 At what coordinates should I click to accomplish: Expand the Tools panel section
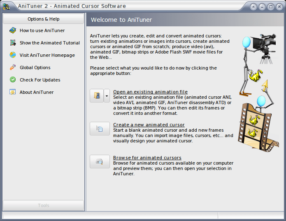tap(43, 205)
